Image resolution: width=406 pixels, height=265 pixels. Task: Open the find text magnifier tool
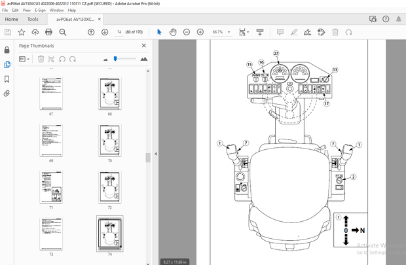(x=63, y=32)
